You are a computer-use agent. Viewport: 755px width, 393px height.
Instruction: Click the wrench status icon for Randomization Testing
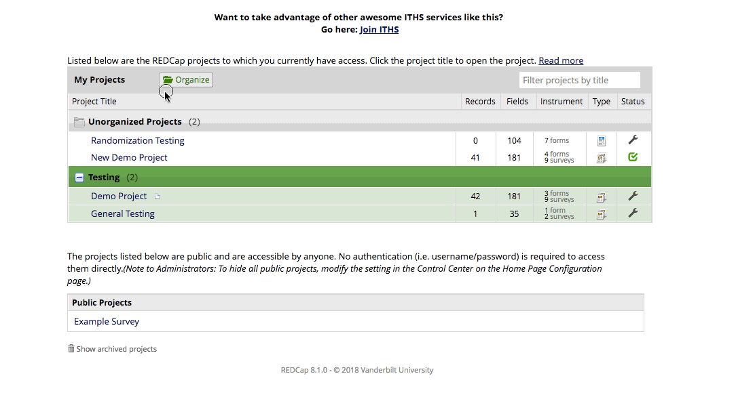(633, 140)
